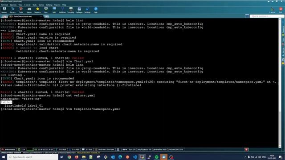
Task: Open Notepad++ from the taskbar
Action: pos(91,157)
